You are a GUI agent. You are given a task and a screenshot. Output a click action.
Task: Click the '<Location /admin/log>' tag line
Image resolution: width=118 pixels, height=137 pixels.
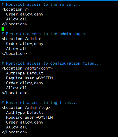click(26, 108)
